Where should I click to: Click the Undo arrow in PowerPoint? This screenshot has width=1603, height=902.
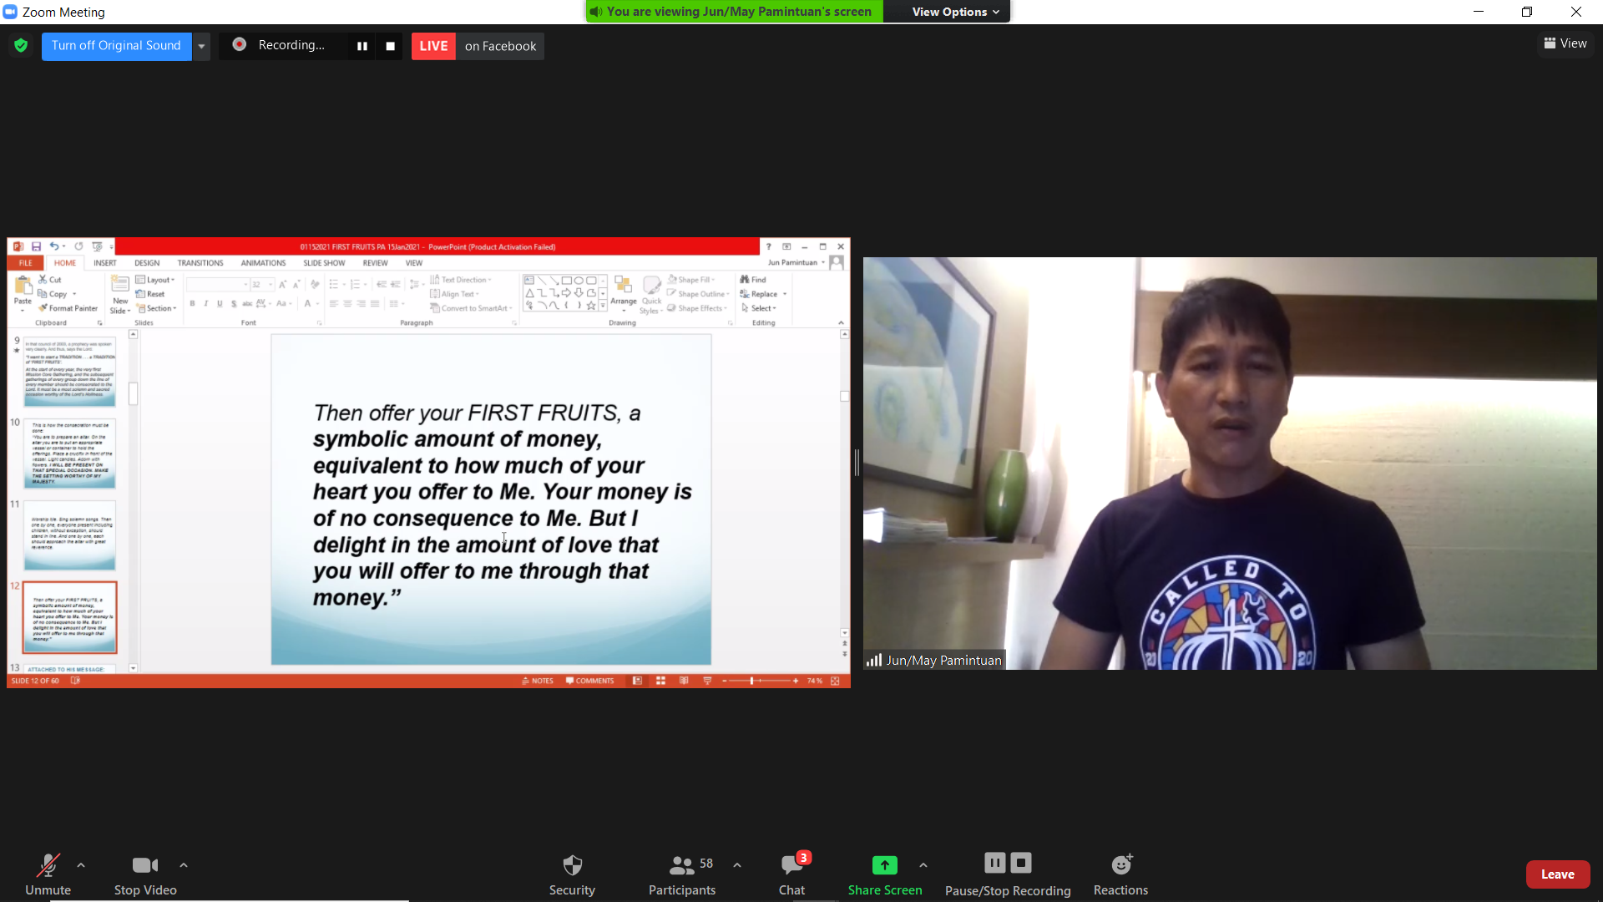53,246
